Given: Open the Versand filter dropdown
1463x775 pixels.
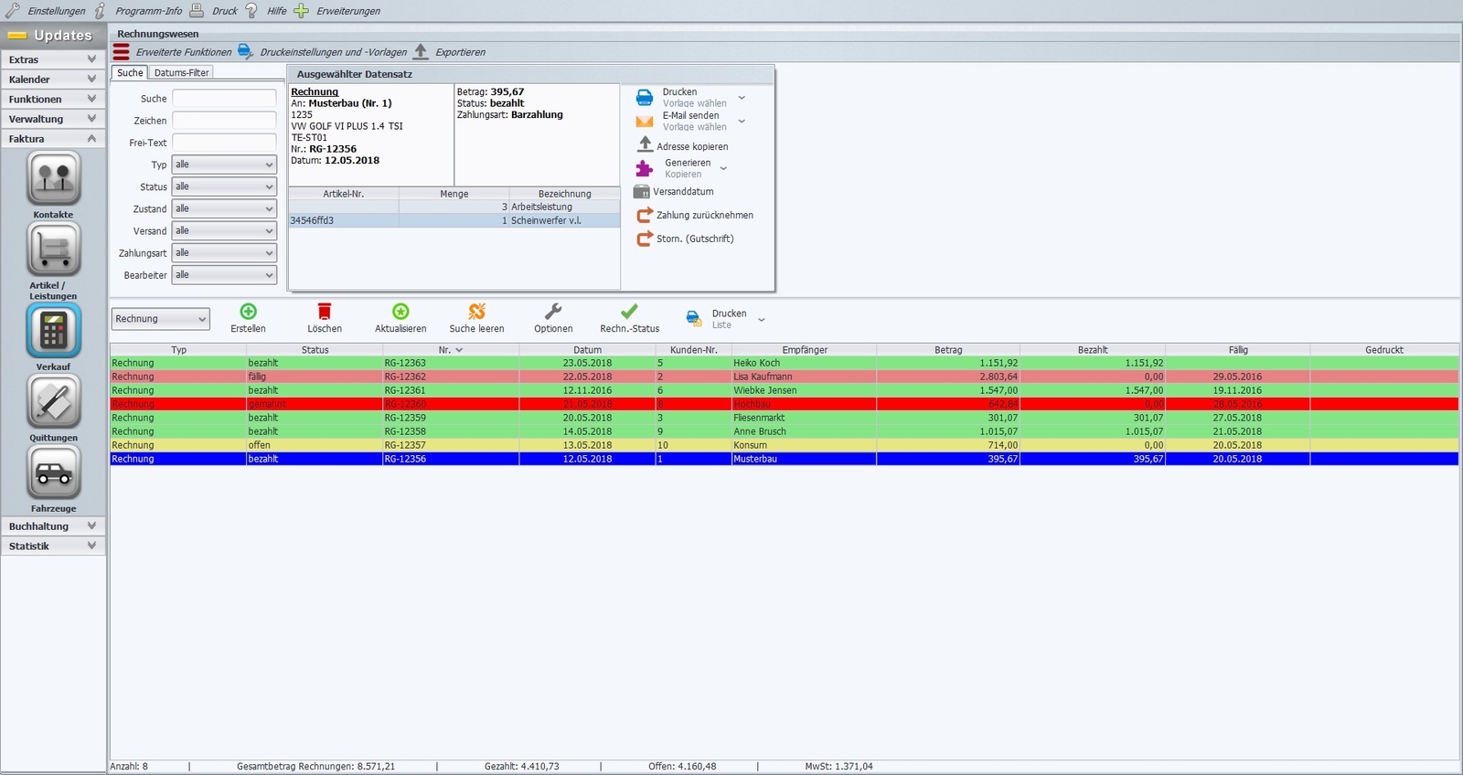Looking at the screenshot, I should coord(224,230).
